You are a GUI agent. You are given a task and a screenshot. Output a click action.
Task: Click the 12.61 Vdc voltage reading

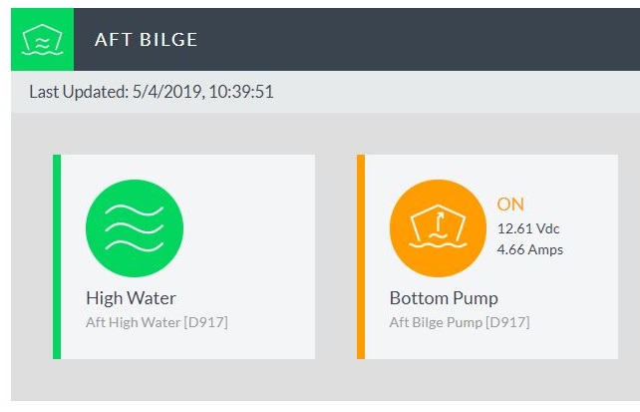[x=528, y=228]
